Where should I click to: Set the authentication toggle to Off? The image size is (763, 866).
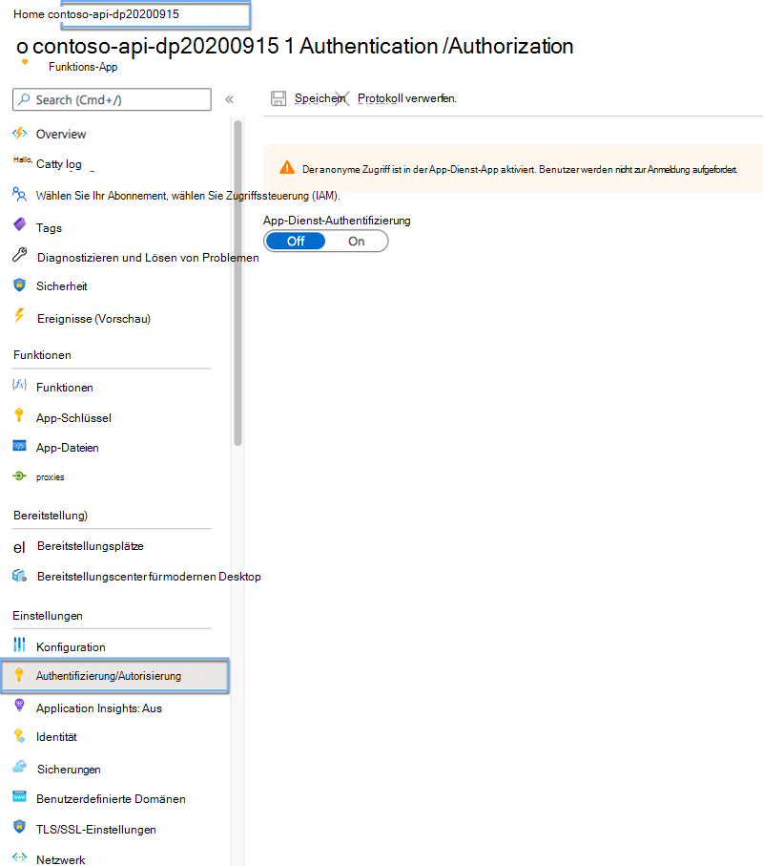[295, 241]
